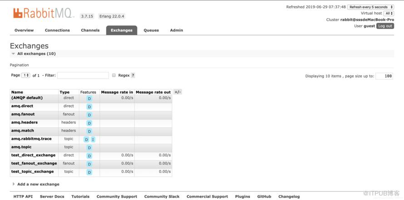Open the test_direct_exchange exchange
This screenshot has height=200, width=404.
pos(33,155)
